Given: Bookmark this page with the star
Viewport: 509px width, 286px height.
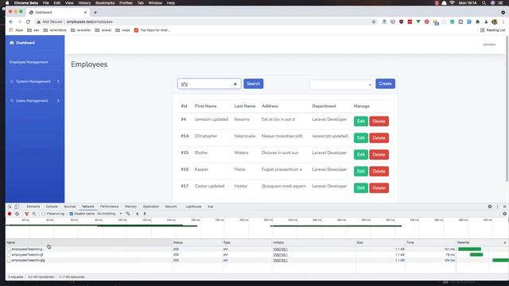Looking at the screenshot, I should pyautogui.click(x=374, y=21).
